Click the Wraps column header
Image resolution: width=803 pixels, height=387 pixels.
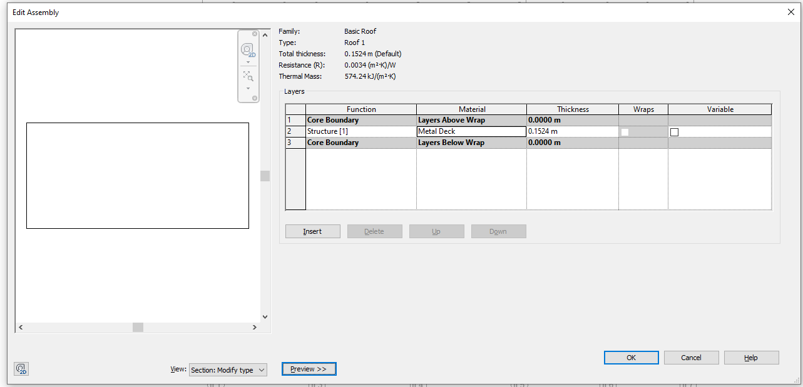(x=643, y=109)
